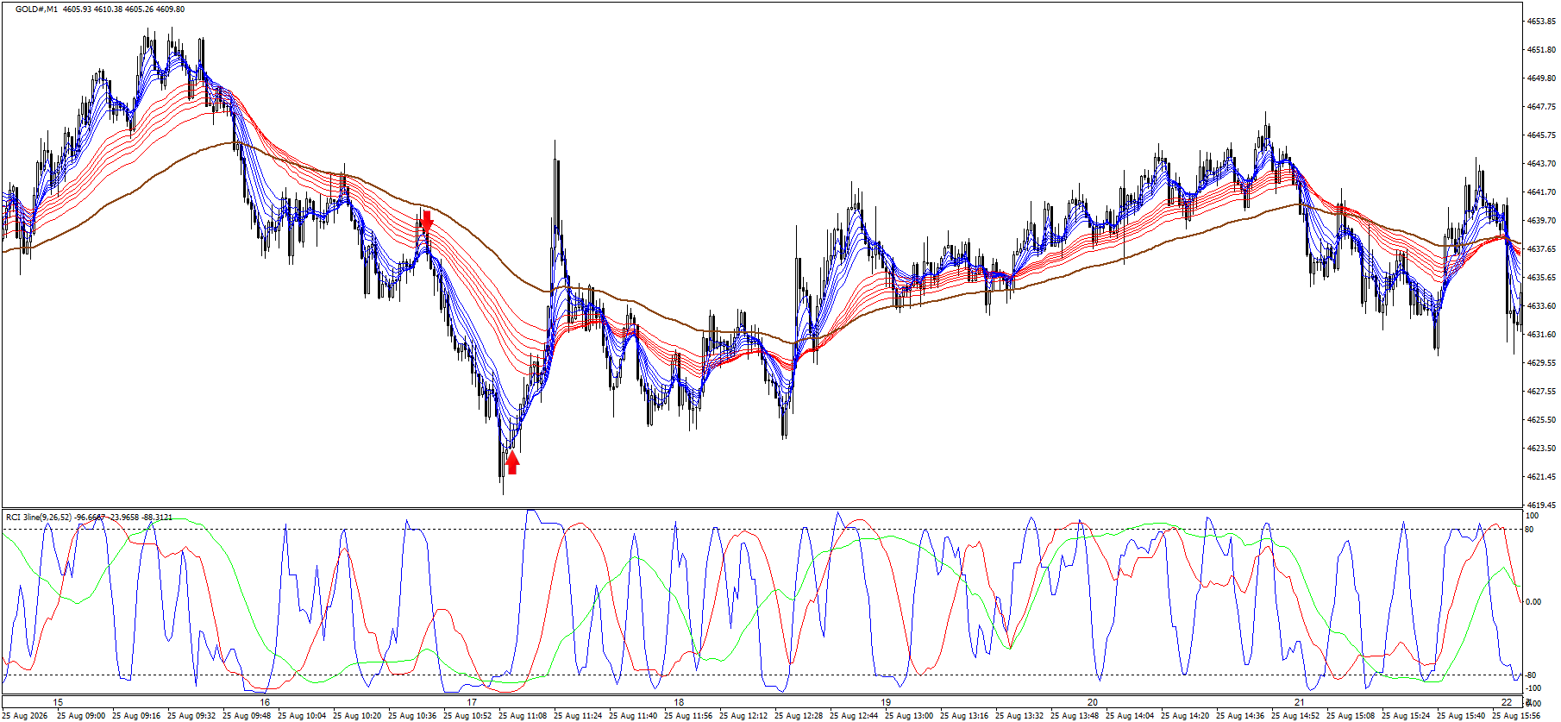Click the 25 Aug 11:24 time label
This screenshot has height=722, width=1561.
click(579, 716)
